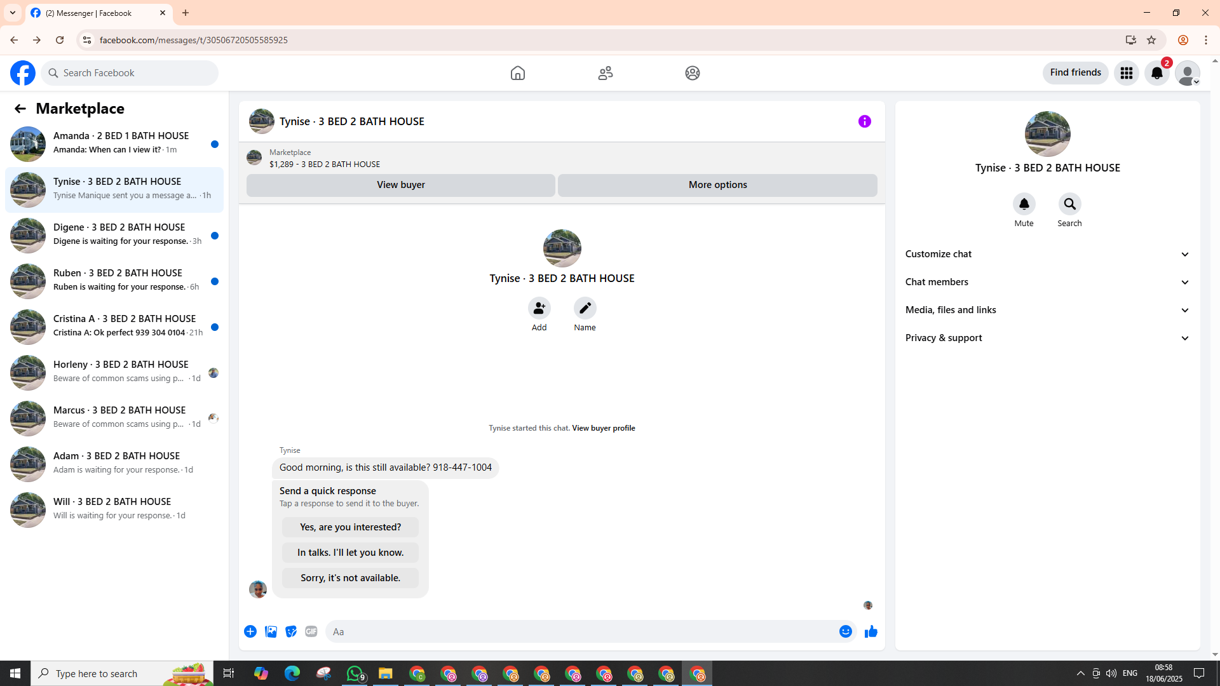Show conversation information panel icon
Screen dimensions: 1220x686
pos(865,121)
